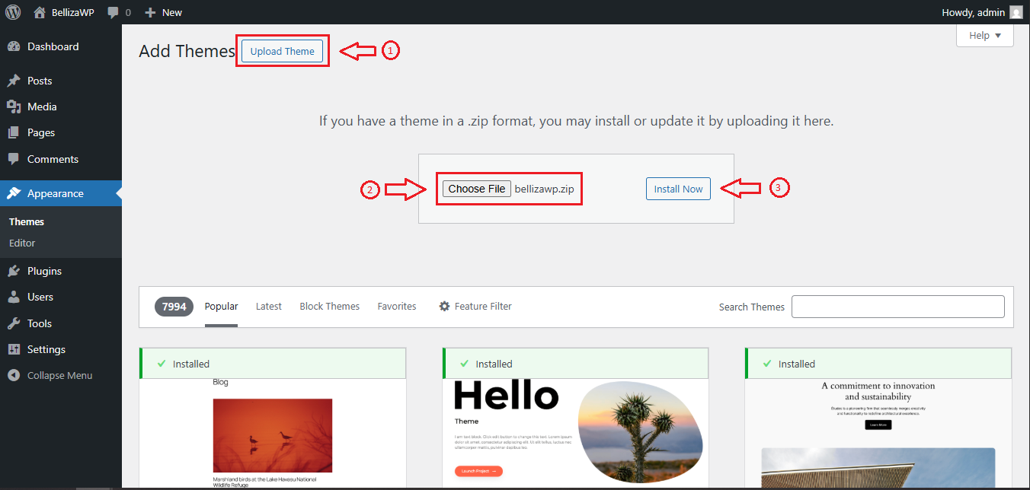Focus the Search Themes input field
The image size is (1030, 490).
(x=897, y=307)
